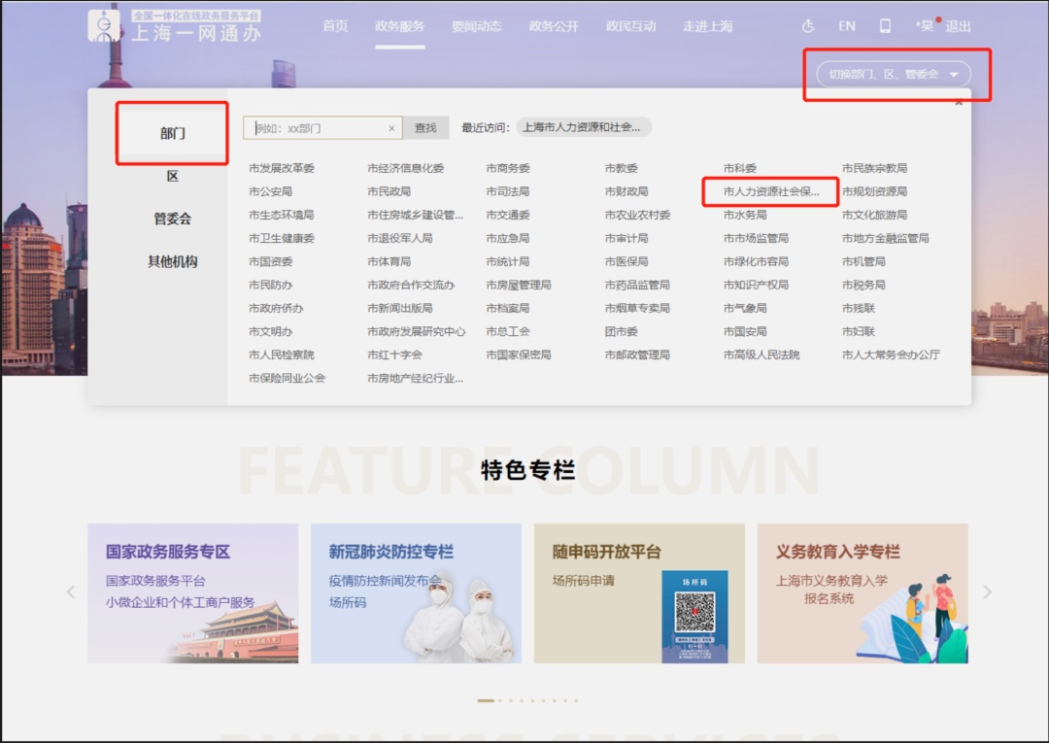Click the 上海一网通办 logo
This screenshot has height=743, width=1049.
point(175,26)
